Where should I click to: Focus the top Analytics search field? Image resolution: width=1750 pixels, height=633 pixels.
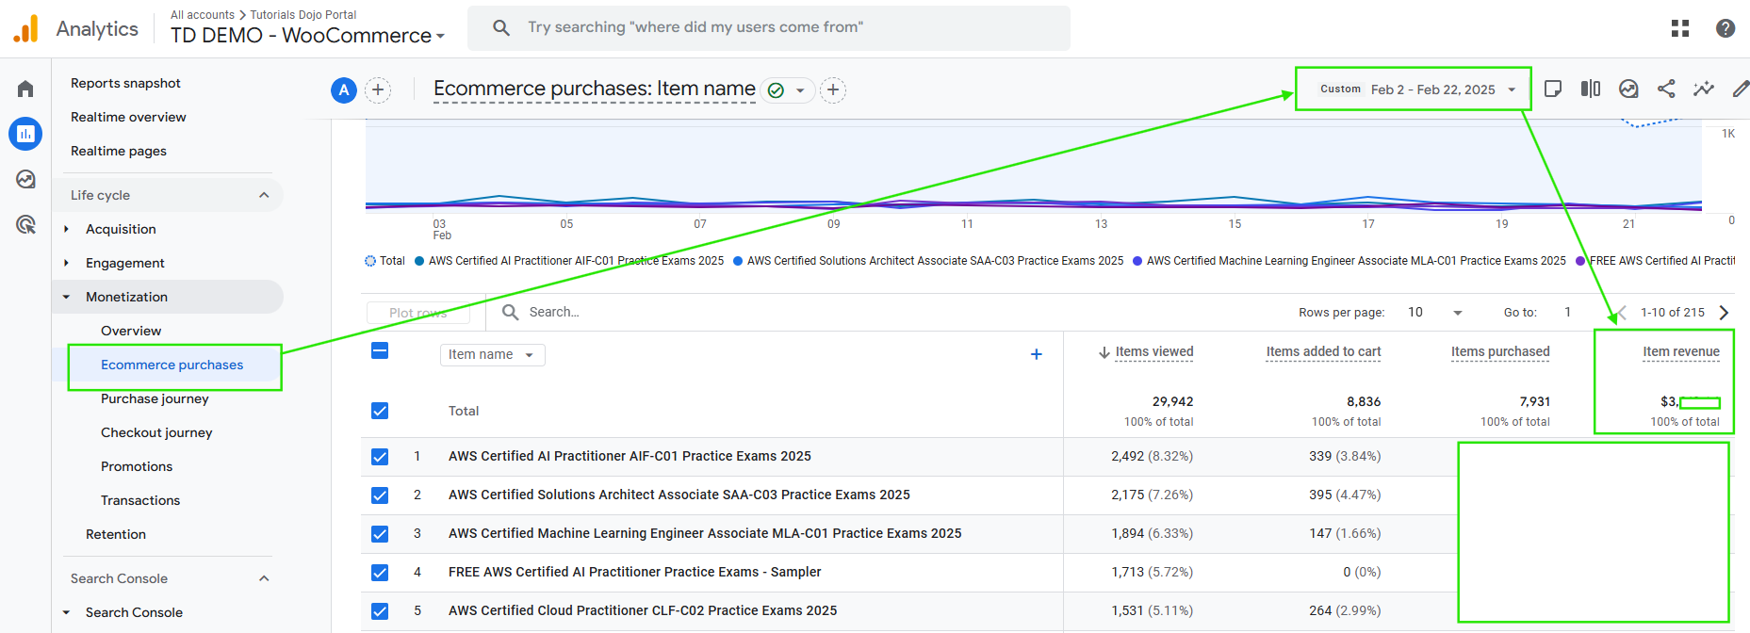click(769, 27)
